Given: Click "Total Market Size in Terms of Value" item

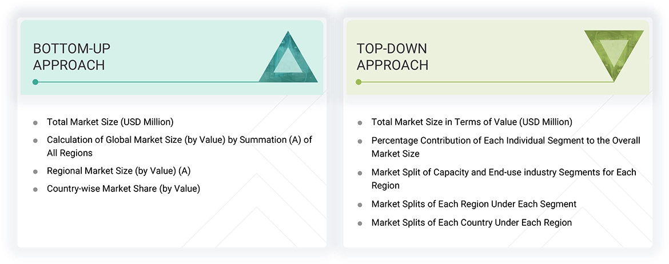Looking at the screenshot, I should (472, 122).
